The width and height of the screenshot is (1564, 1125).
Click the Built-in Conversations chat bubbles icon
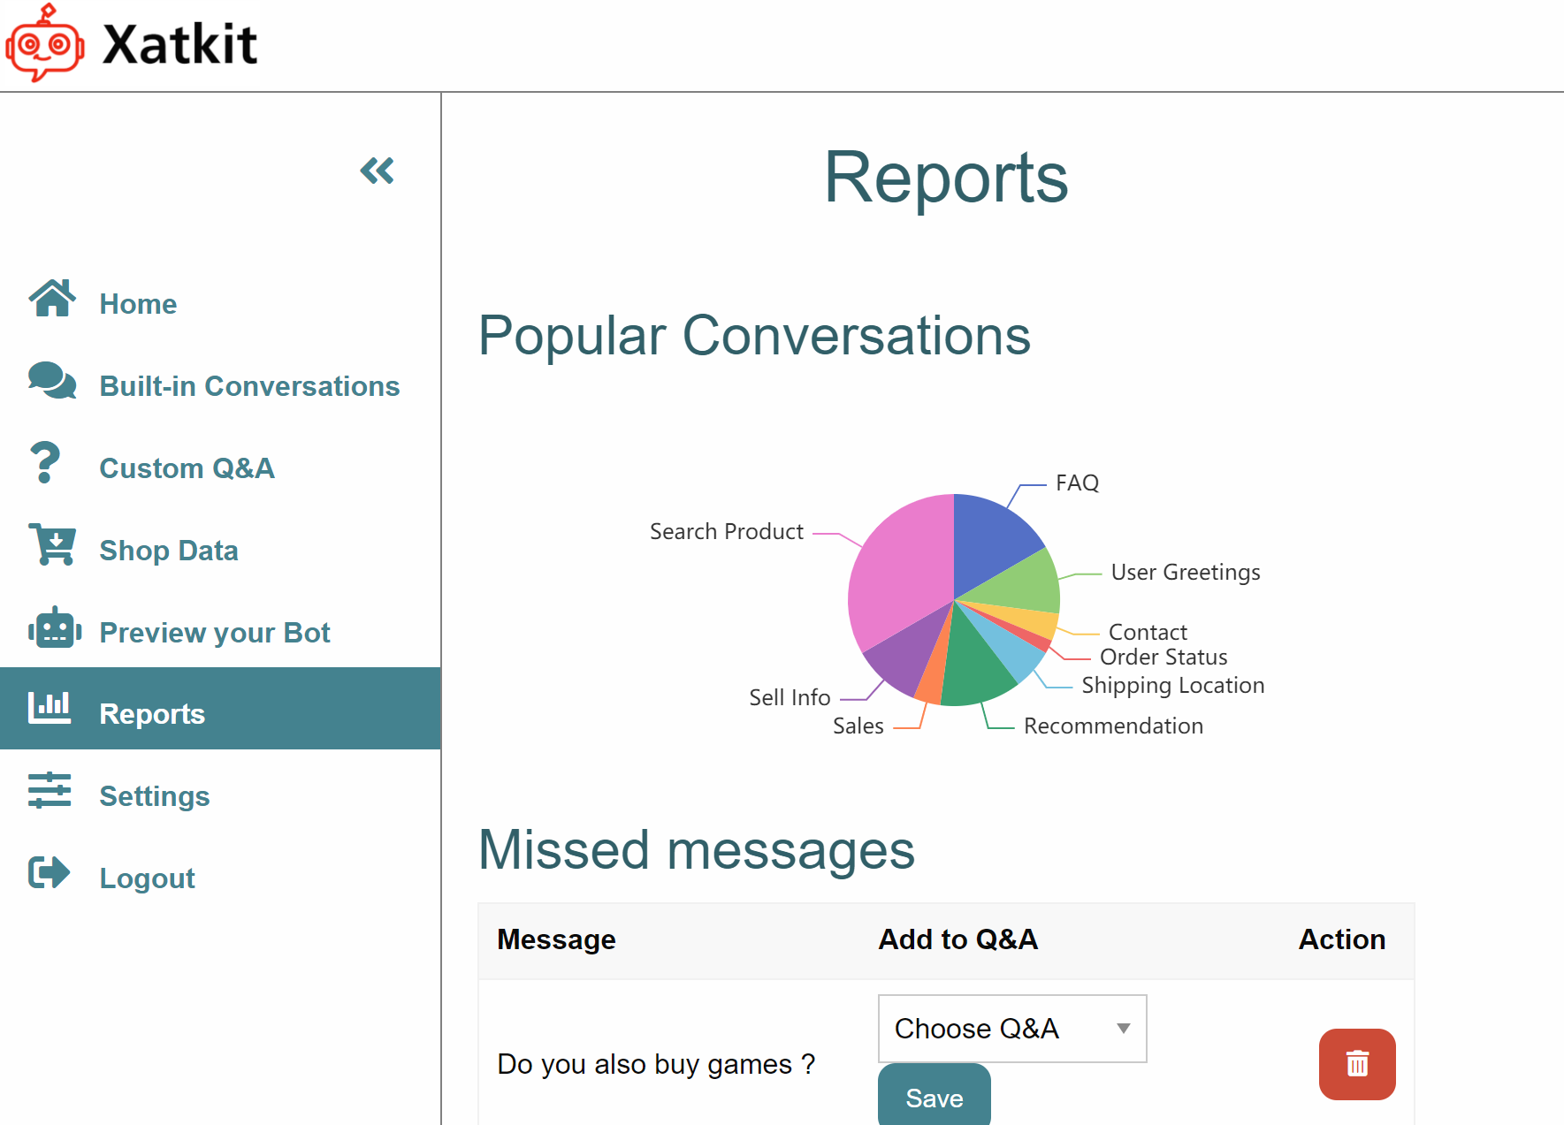[52, 380]
